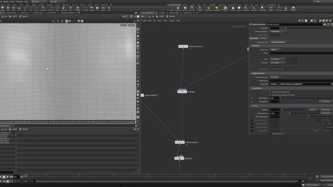Click the Max Distance value field

coord(274,98)
